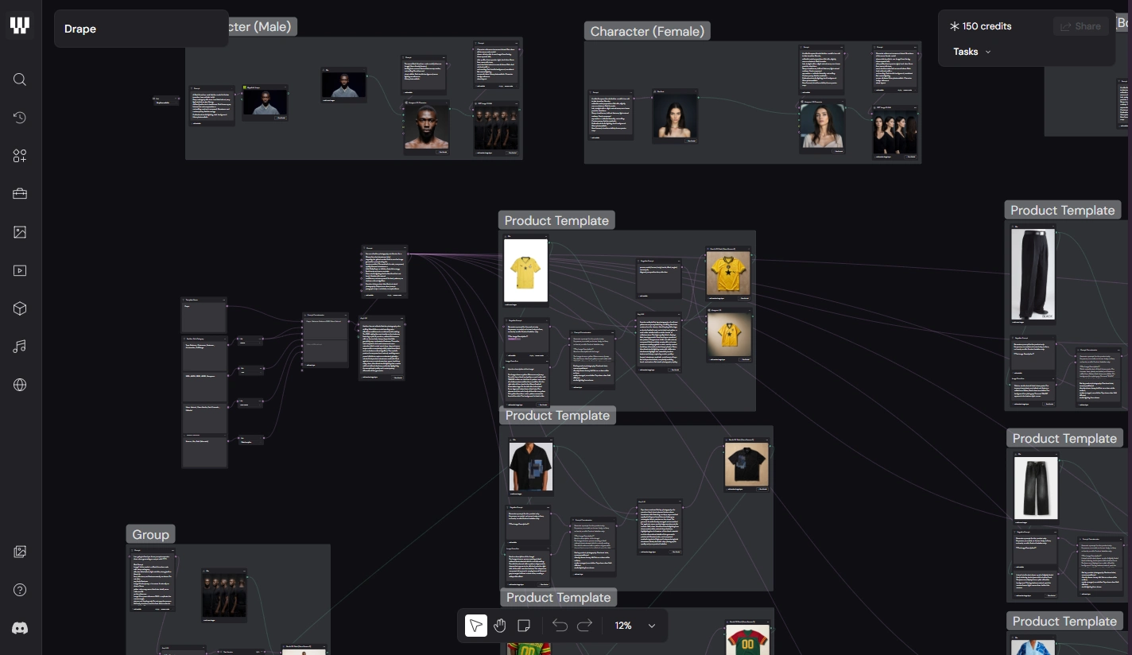
Task: Expand the Tasks dropdown
Action: click(971, 52)
